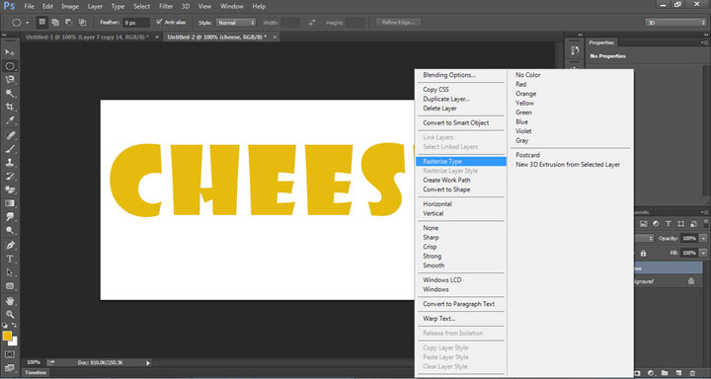Viewport: 711px width, 379px height.
Task: Select the Path Selection tool
Action: coord(10,272)
